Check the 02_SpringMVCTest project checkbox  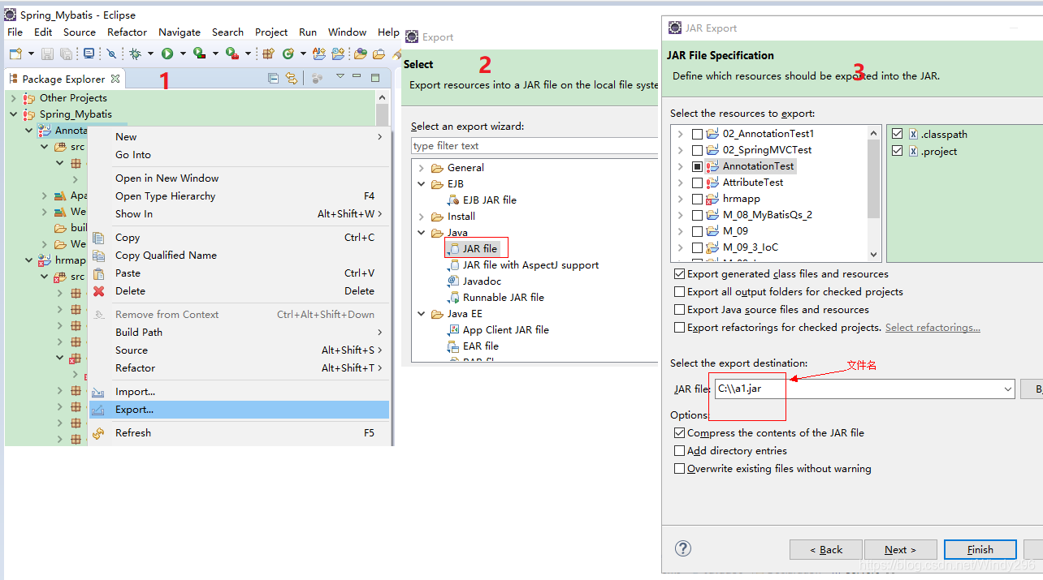click(x=697, y=150)
